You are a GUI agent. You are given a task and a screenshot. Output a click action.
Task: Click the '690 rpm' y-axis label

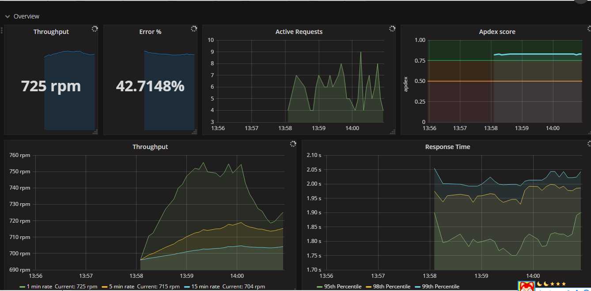19,270
